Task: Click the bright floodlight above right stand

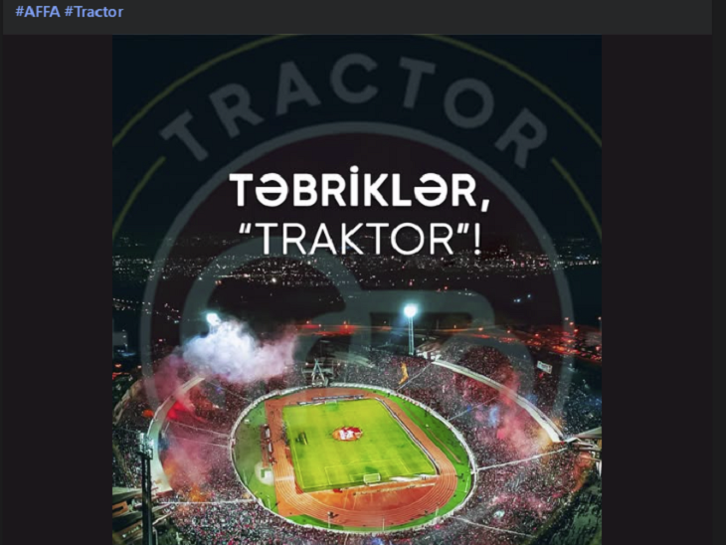Action: (x=410, y=310)
